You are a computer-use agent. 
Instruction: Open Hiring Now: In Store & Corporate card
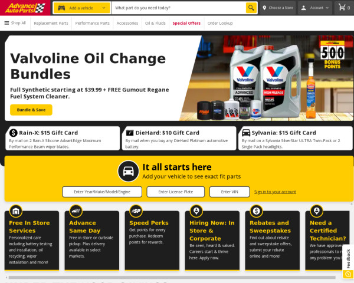tap(212, 241)
